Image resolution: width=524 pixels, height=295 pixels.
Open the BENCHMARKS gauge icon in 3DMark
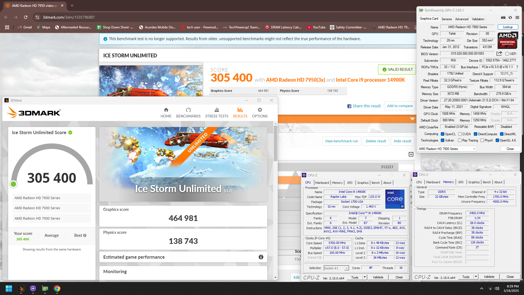(188, 110)
